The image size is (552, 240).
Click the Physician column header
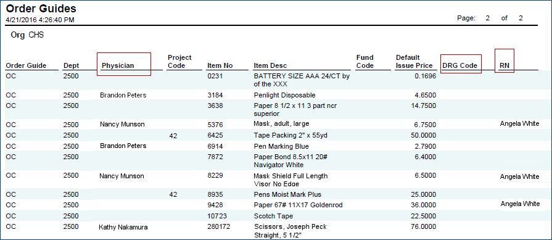118,65
